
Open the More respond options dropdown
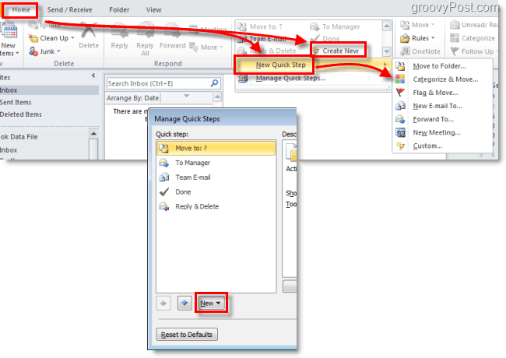tap(206, 47)
